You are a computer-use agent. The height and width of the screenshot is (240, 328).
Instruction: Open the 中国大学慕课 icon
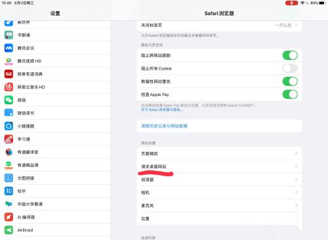[x=9, y=204]
